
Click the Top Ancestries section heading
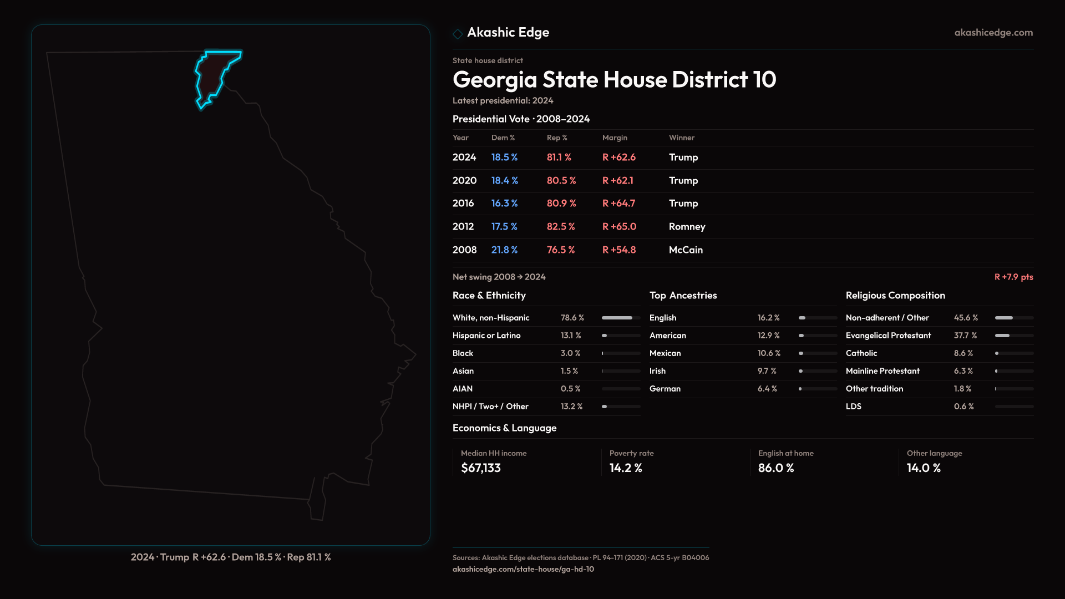[683, 296]
